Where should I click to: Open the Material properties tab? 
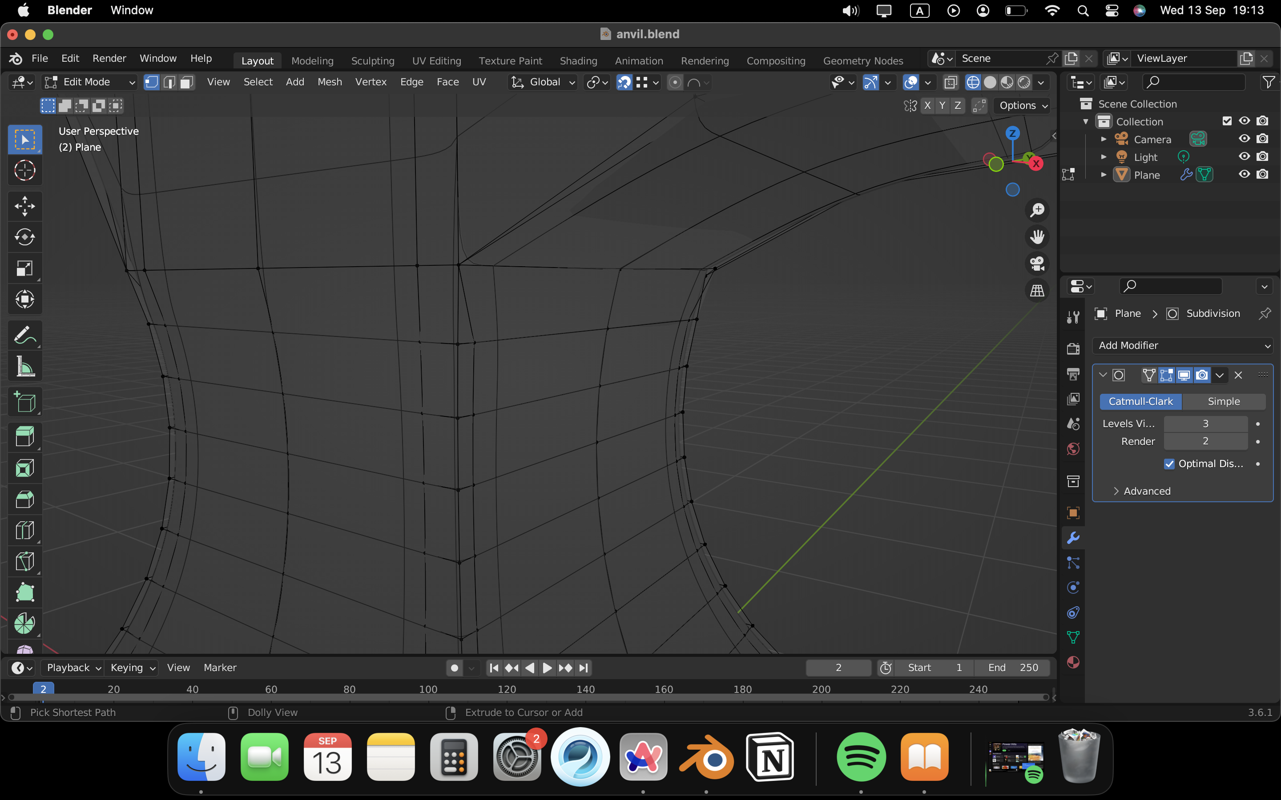click(1073, 662)
